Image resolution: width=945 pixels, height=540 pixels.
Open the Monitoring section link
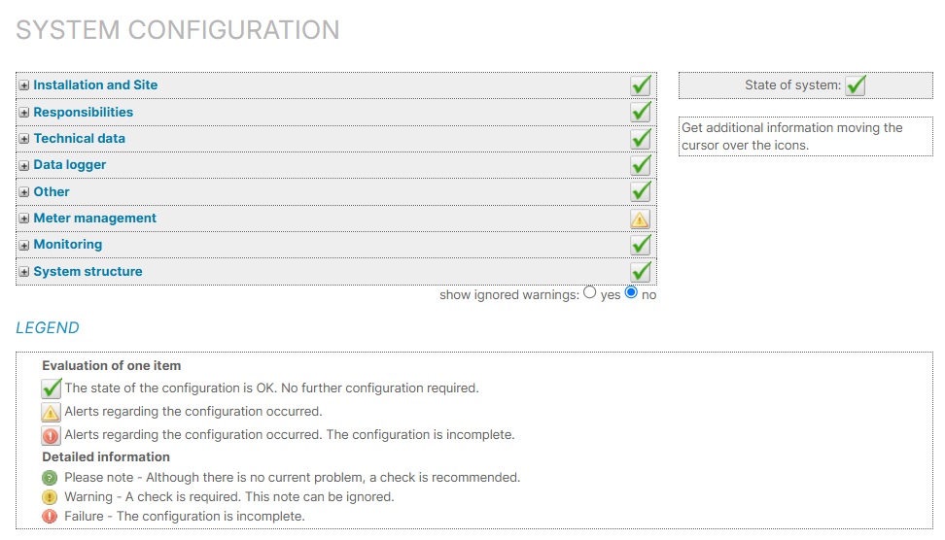point(67,245)
